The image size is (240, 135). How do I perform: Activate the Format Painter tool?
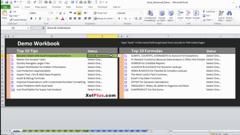[x=18, y=20]
